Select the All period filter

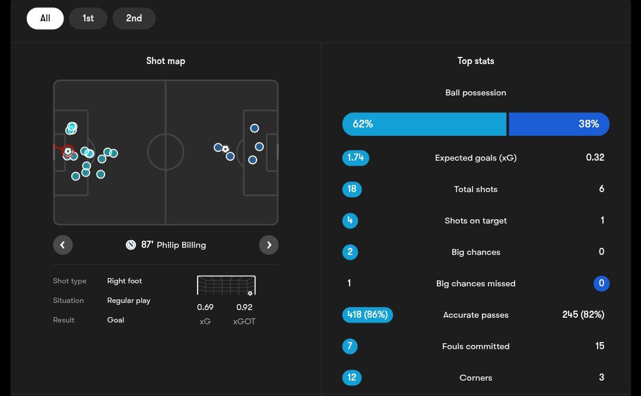pyautogui.click(x=45, y=18)
